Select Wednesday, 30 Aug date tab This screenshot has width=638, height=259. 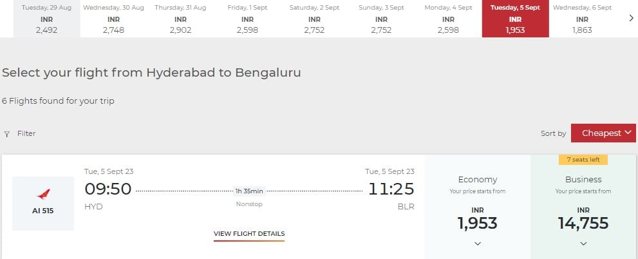[x=114, y=19]
